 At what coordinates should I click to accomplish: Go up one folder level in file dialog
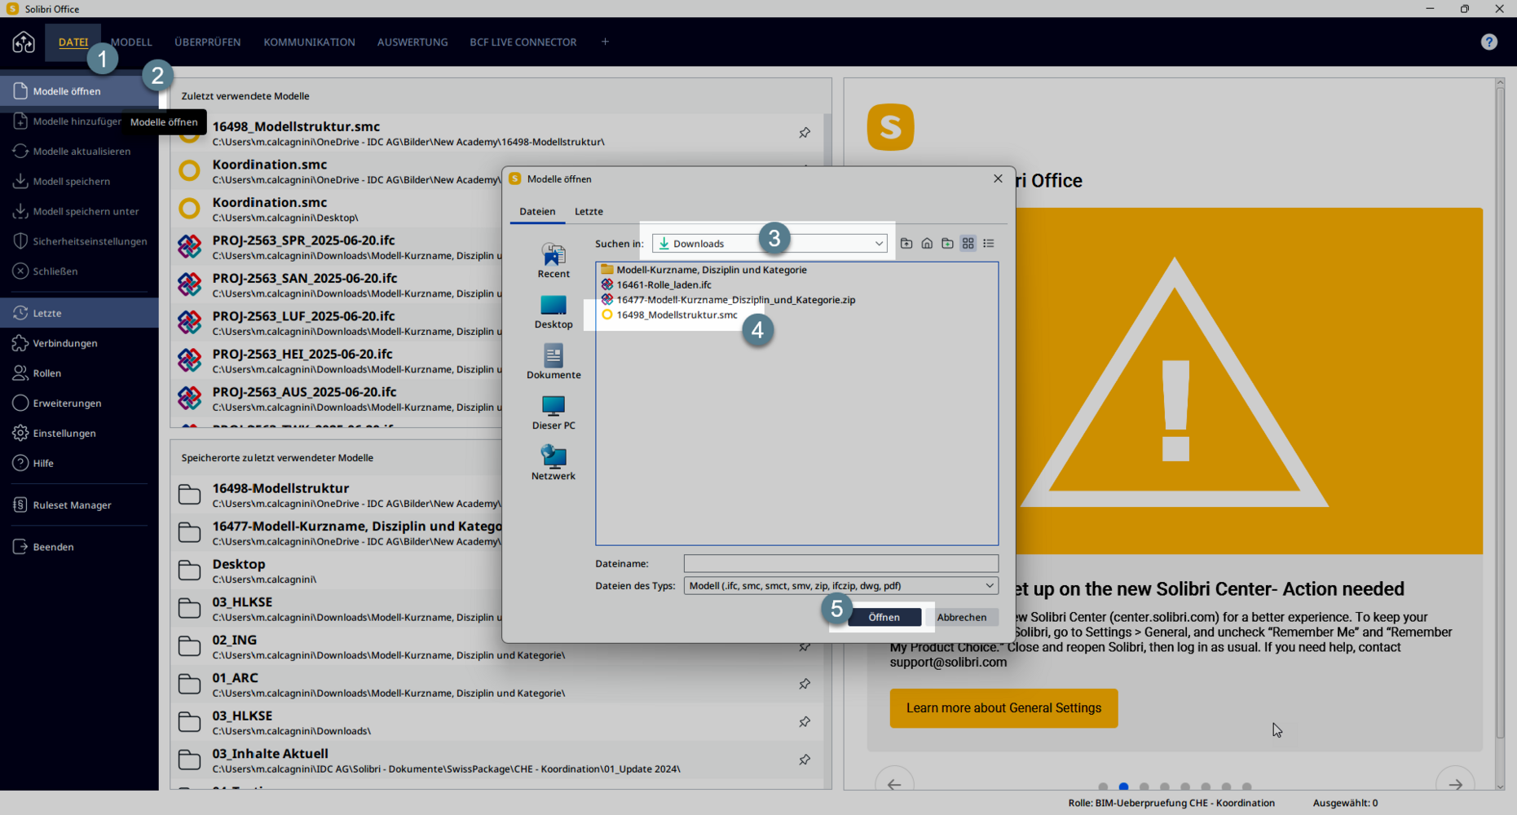pyautogui.click(x=906, y=244)
